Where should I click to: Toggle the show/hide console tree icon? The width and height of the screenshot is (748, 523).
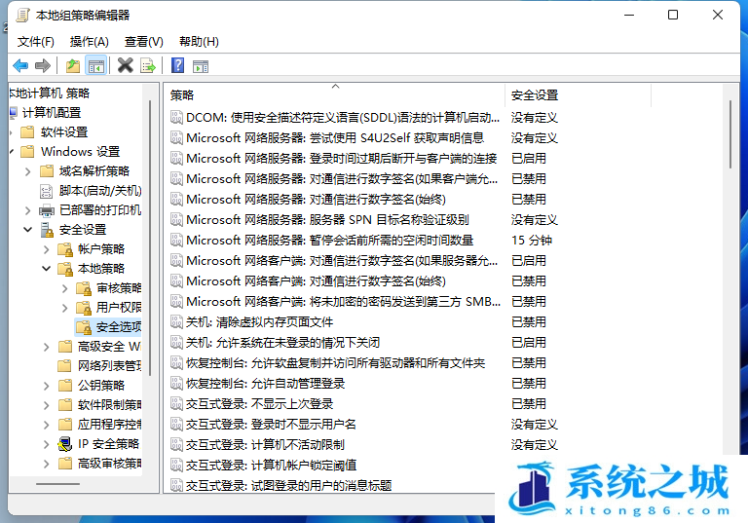point(96,66)
